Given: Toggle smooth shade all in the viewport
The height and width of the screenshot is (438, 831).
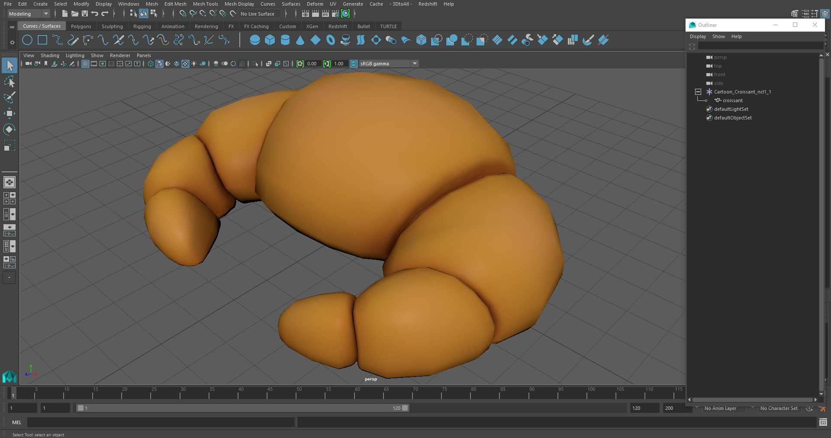Looking at the screenshot, I should click(159, 64).
